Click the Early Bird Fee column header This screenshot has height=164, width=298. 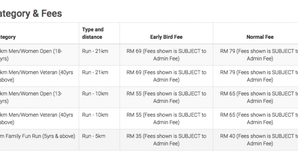[166, 33]
